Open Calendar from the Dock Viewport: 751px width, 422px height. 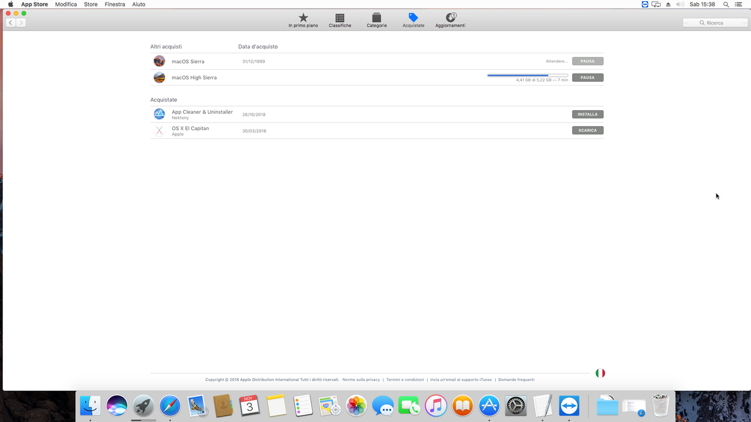[250, 406]
